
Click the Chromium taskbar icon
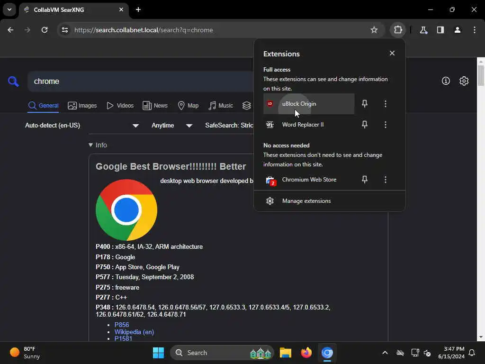point(327,353)
